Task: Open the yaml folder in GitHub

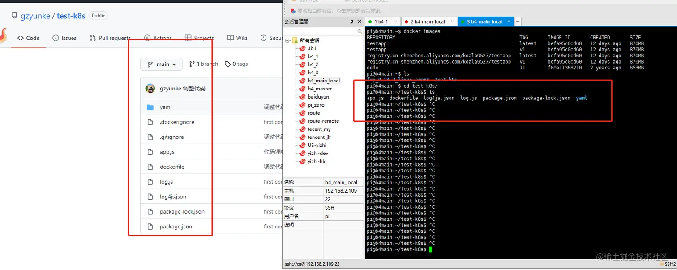Action: tap(166, 107)
